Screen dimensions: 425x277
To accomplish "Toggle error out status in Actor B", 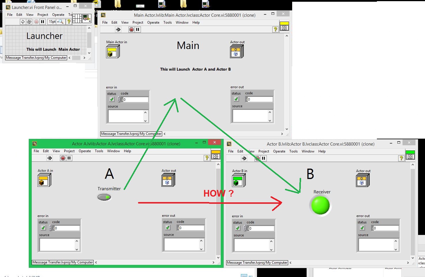I will pyautogui.click(x=362, y=228).
